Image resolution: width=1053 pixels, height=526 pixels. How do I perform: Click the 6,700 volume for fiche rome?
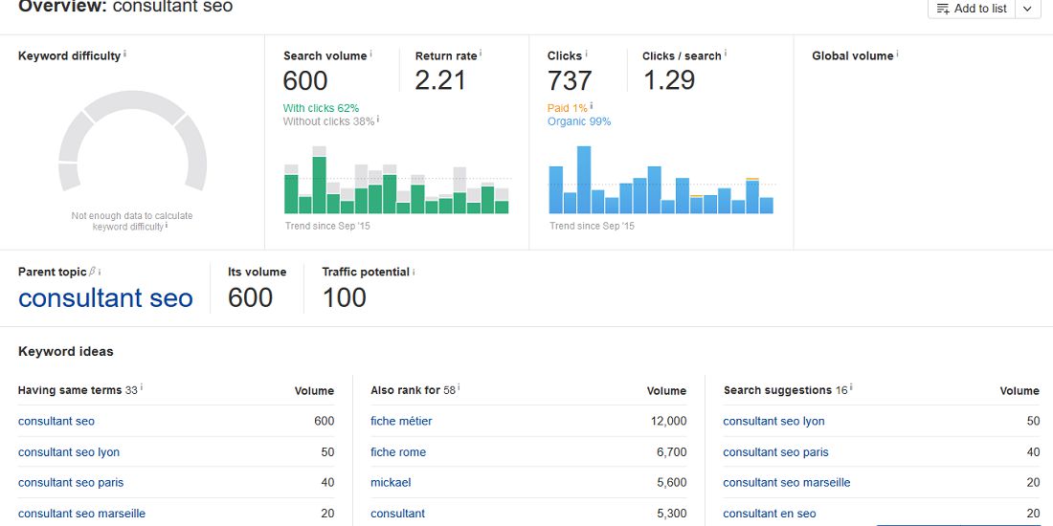point(672,452)
